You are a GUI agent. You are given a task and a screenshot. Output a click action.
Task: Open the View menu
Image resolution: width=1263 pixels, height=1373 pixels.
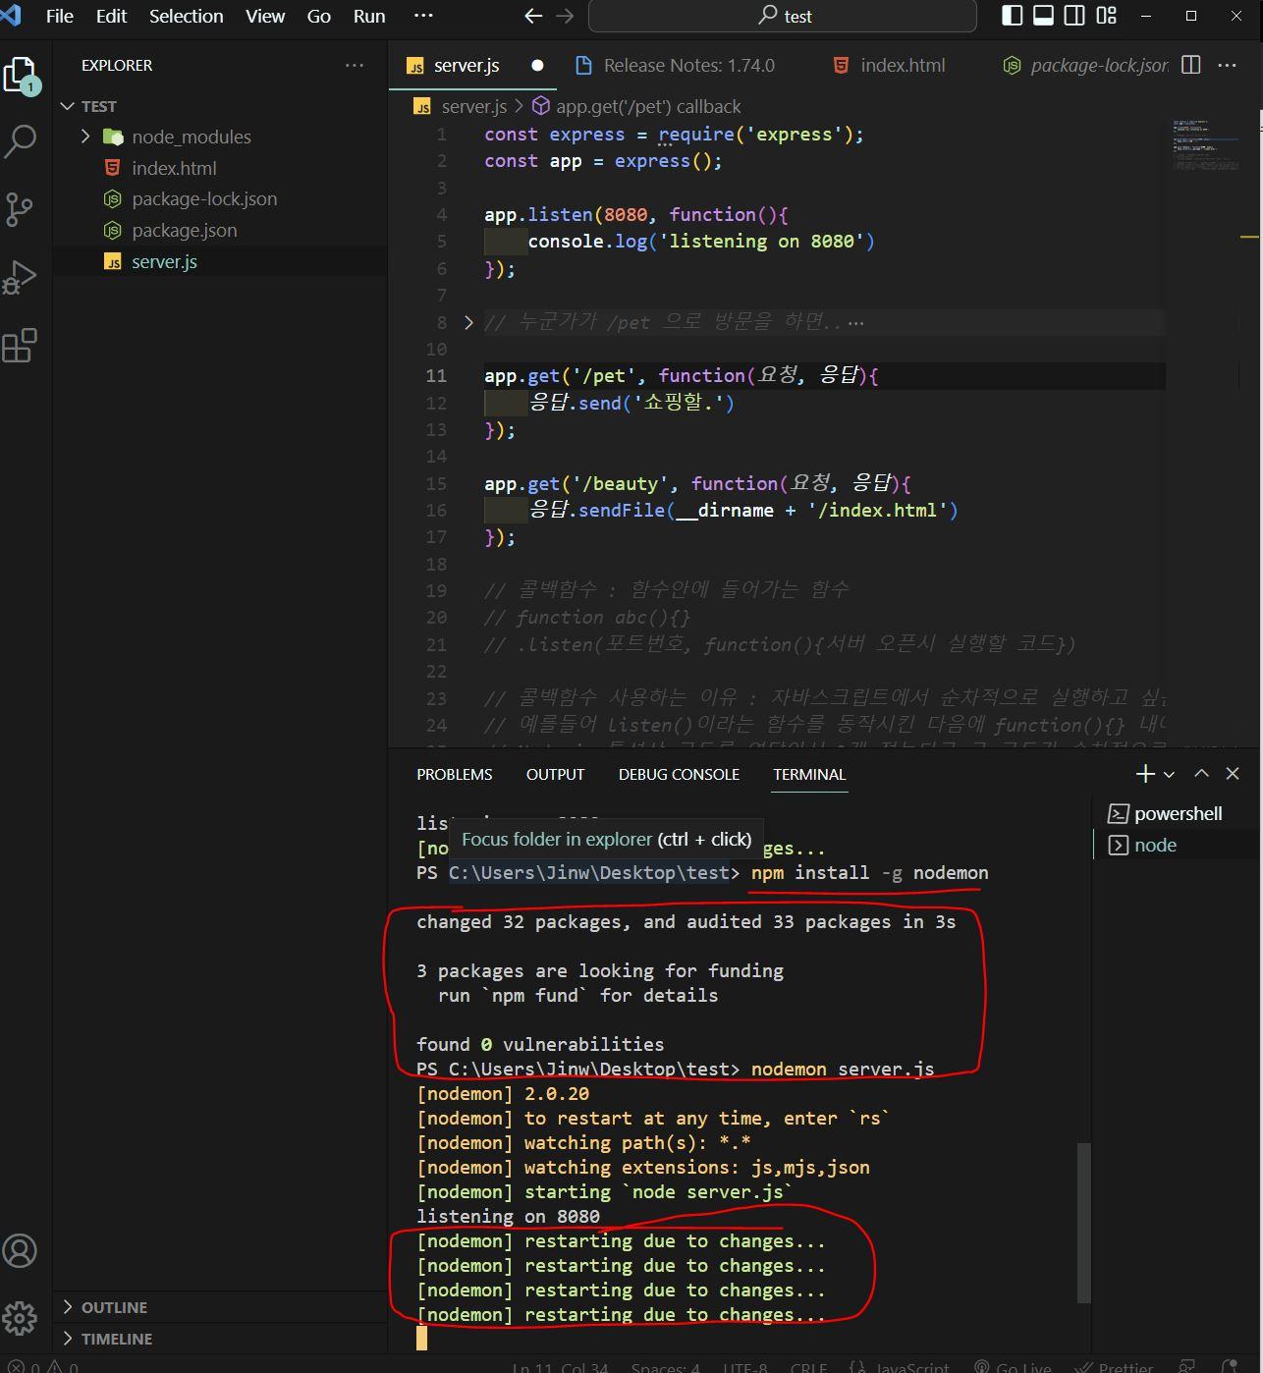click(265, 16)
